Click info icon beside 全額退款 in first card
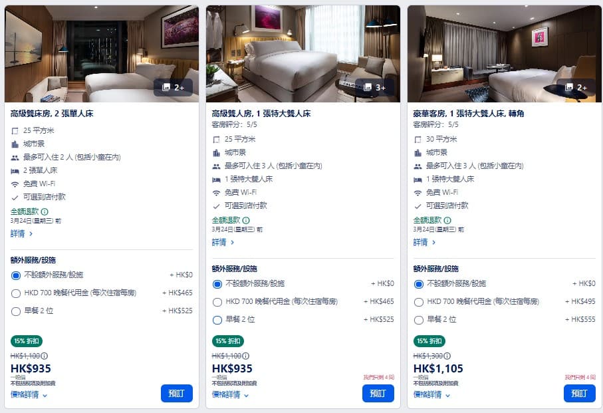 pos(45,211)
